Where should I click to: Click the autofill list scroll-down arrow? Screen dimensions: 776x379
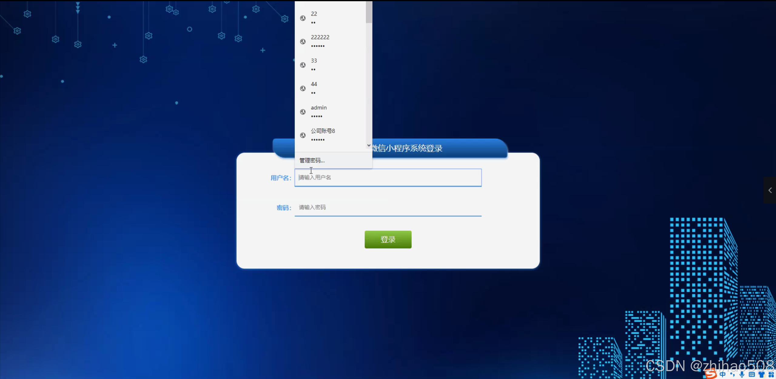(x=369, y=145)
